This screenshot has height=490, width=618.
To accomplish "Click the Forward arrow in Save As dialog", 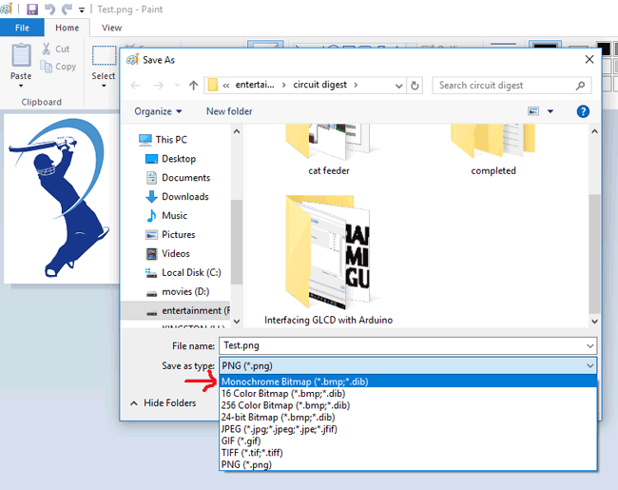I will [159, 86].
